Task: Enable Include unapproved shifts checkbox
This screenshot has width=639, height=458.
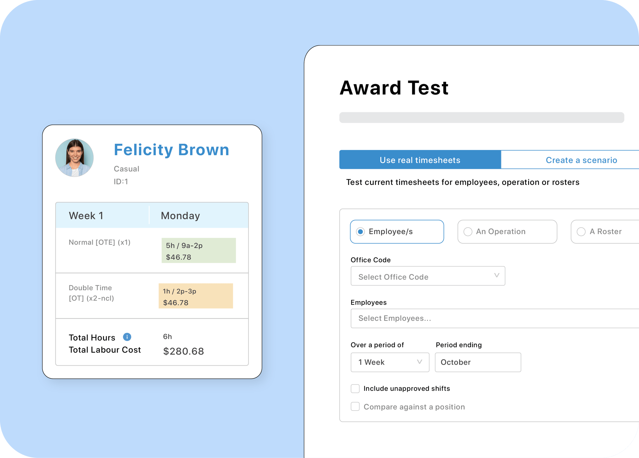Action: (x=355, y=388)
